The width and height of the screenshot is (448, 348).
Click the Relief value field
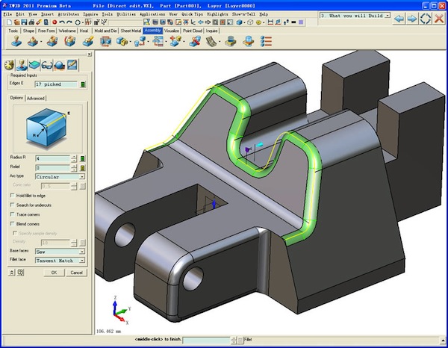coord(52,168)
